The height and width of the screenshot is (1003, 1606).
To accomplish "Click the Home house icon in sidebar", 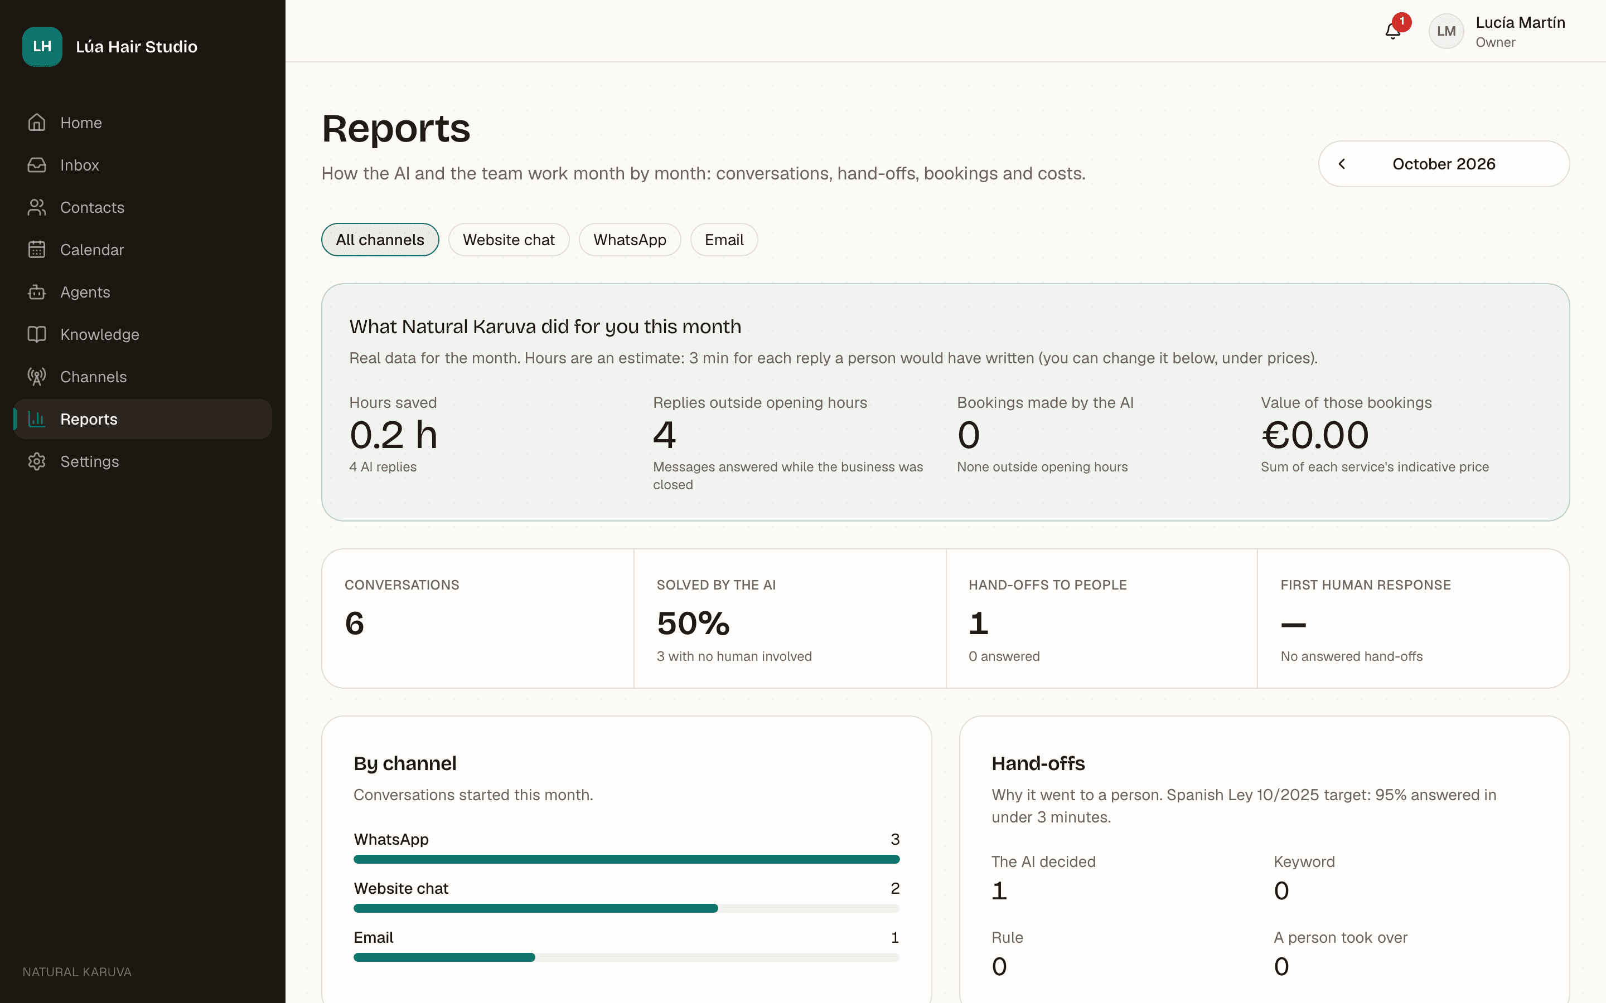I will coord(36,123).
